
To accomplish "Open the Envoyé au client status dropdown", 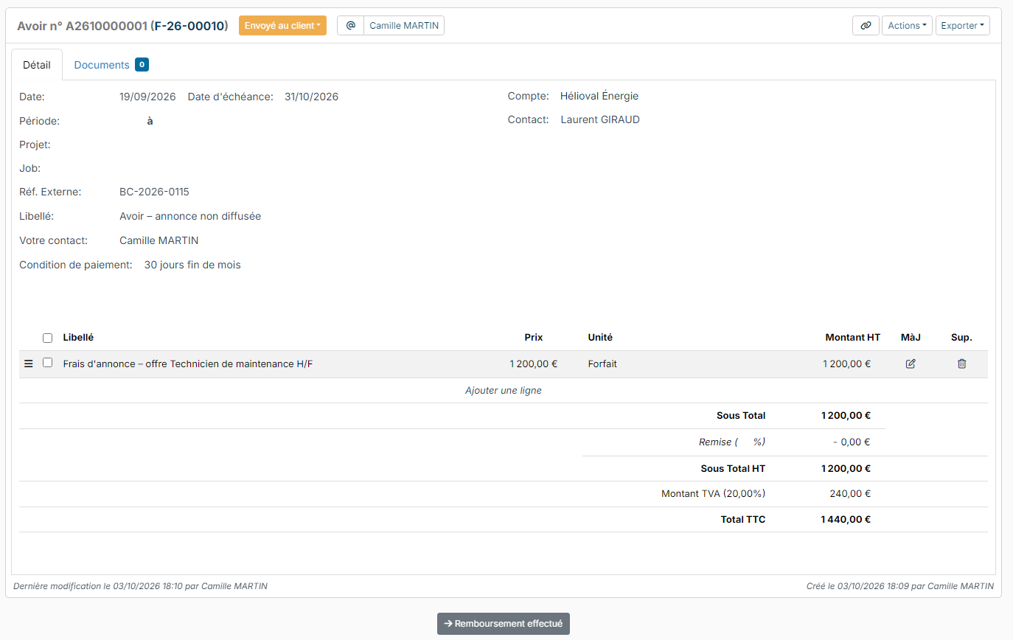I will [282, 26].
